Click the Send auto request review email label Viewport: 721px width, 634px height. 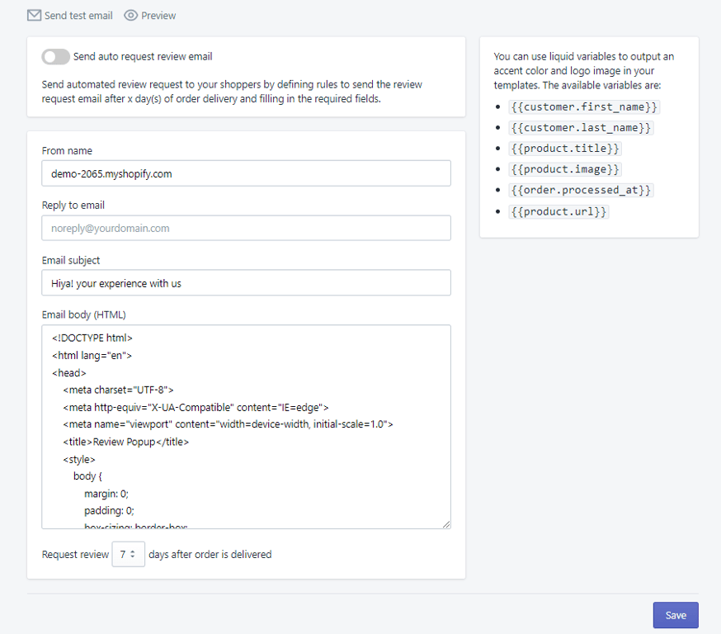click(143, 57)
